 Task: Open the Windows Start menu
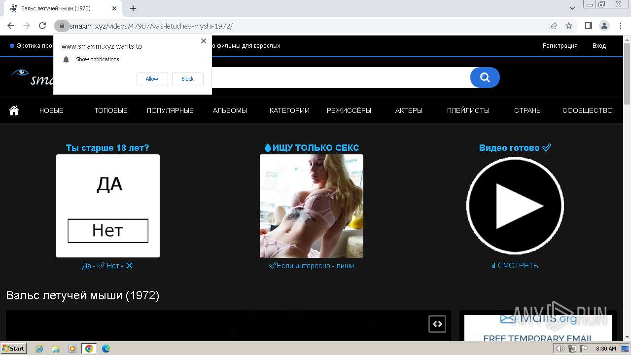14,349
